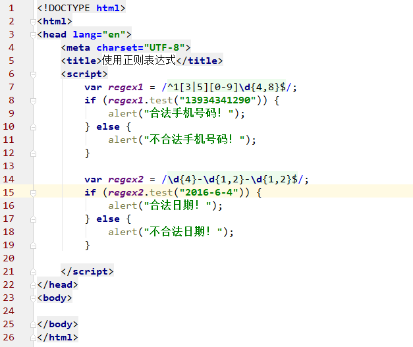
Task: Toggle fold marker at closing body line 25
Action: (33, 325)
